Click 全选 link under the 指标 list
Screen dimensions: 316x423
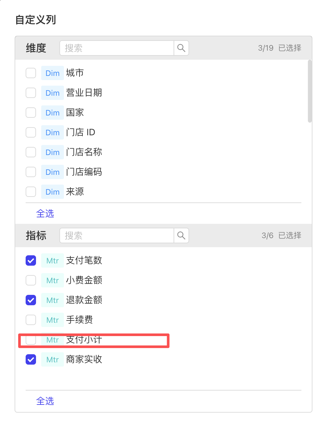(x=45, y=401)
